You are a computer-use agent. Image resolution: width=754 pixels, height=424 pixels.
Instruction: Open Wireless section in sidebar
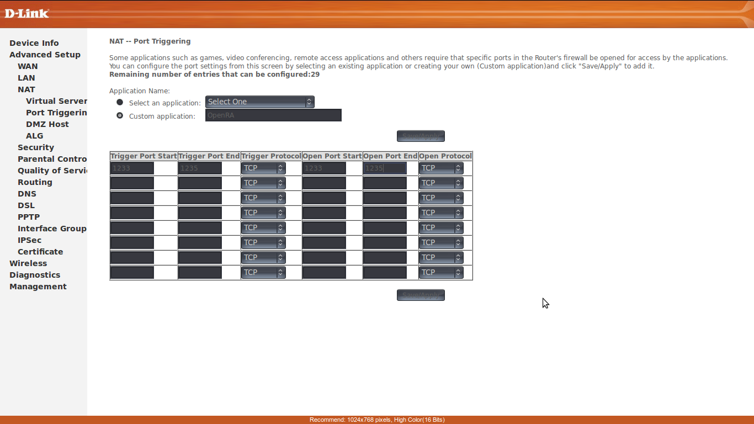pyautogui.click(x=28, y=263)
